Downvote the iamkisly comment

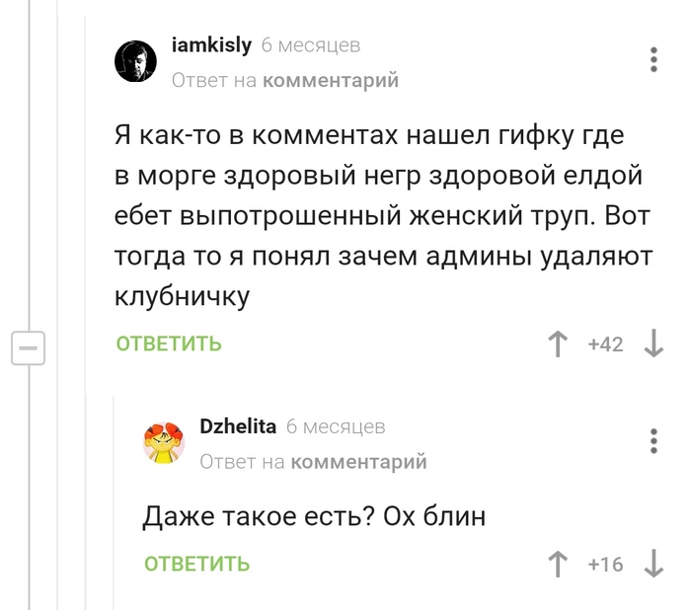coord(653,344)
